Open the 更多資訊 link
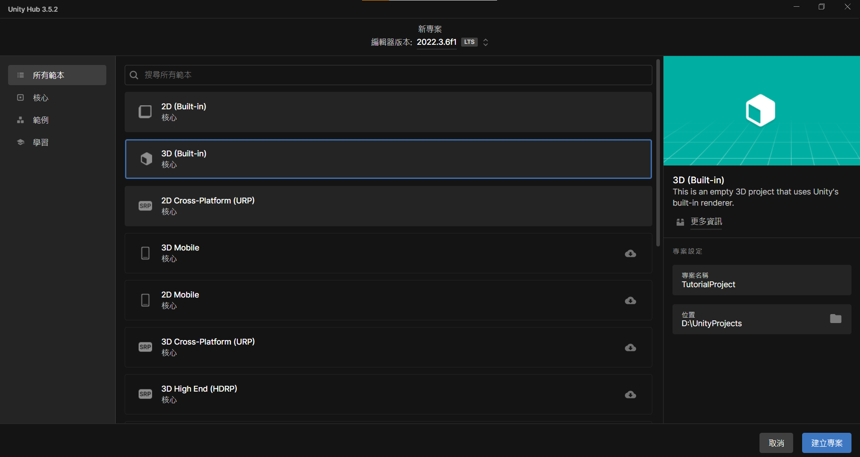 point(706,221)
